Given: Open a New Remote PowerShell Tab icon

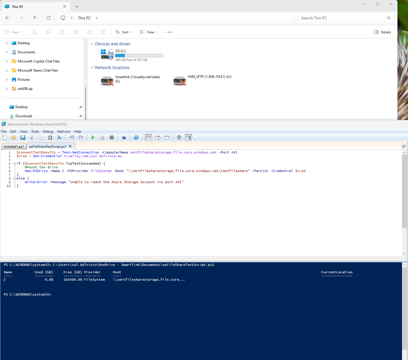Looking at the screenshot, I should point(124,137).
